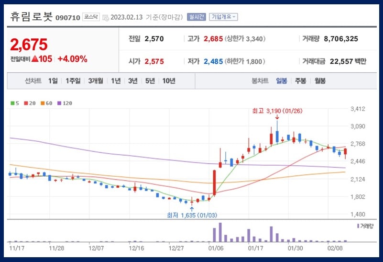The width and height of the screenshot is (383, 262).
Task: Show the 3년 line chart
Action: pos(133,81)
